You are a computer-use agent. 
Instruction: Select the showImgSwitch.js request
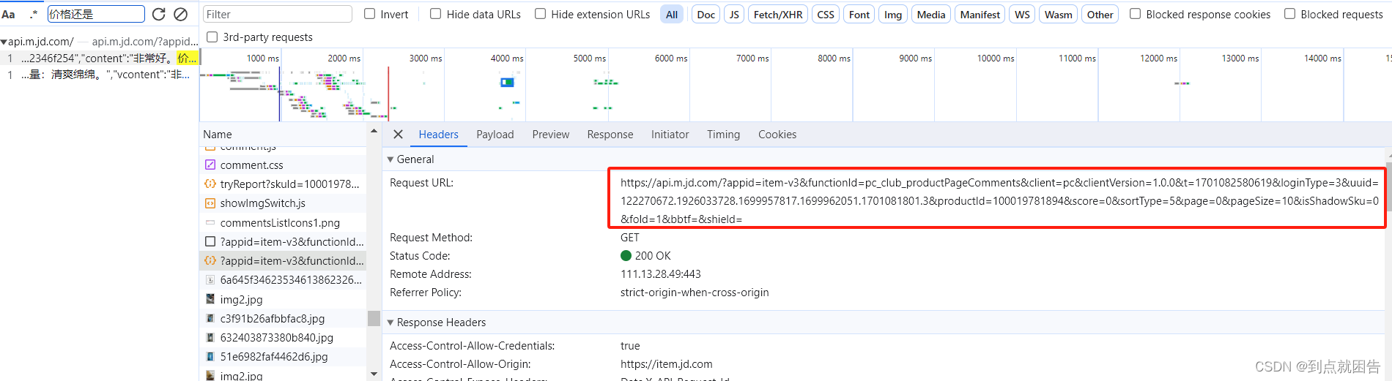(262, 203)
